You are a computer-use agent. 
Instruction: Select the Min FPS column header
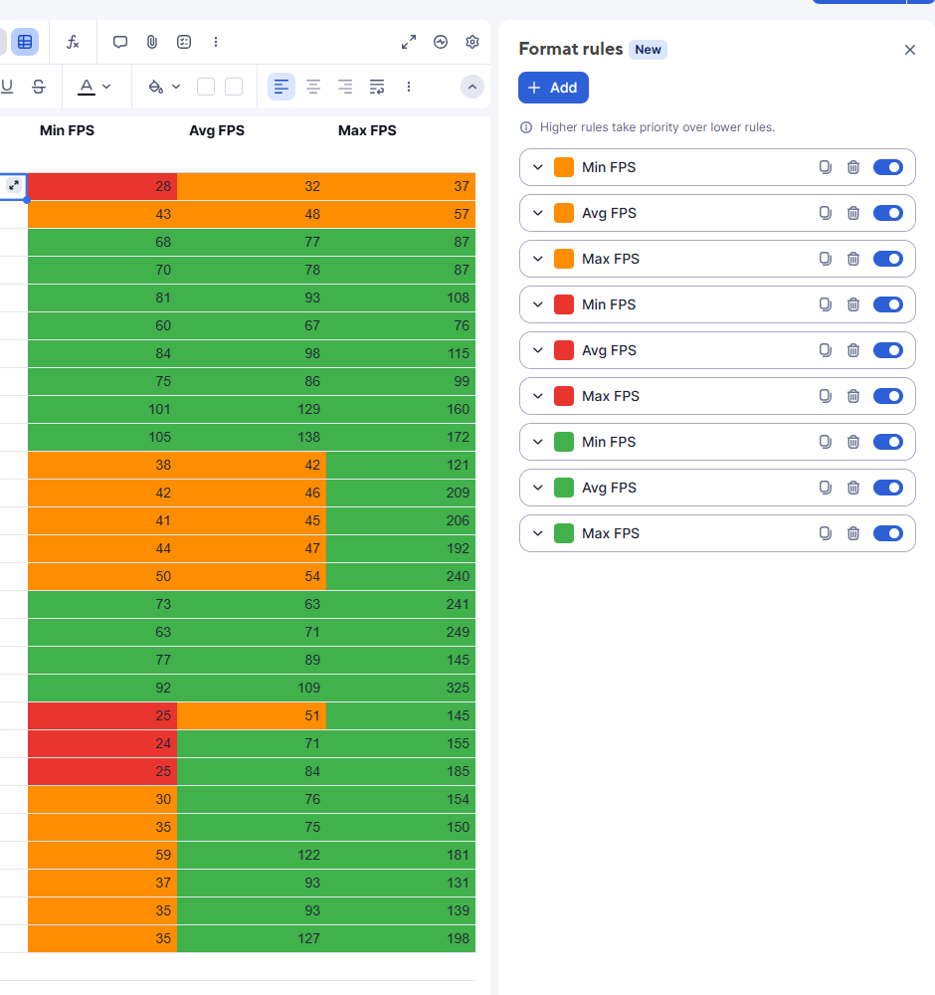(x=68, y=130)
